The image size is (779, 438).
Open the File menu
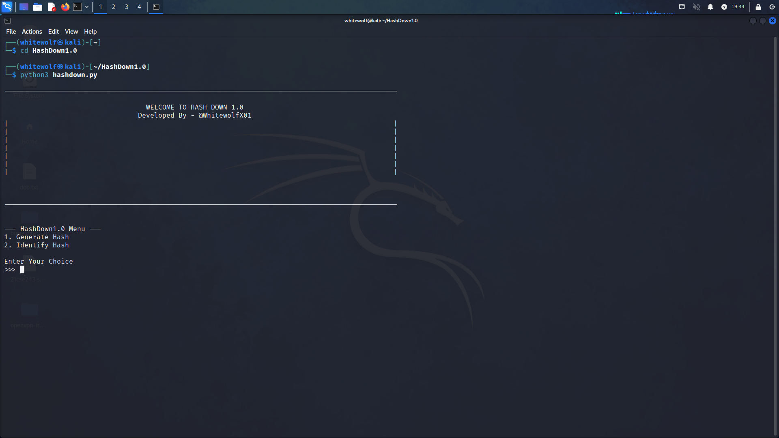click(11, 32)
